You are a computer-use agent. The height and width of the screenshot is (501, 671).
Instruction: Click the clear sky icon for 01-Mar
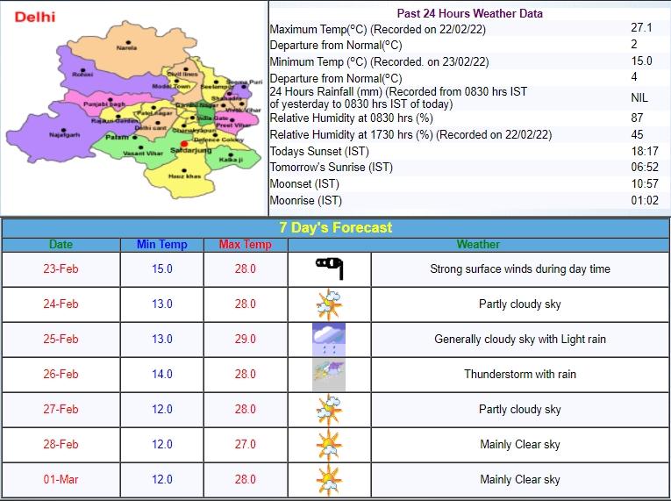pos(329,480)
